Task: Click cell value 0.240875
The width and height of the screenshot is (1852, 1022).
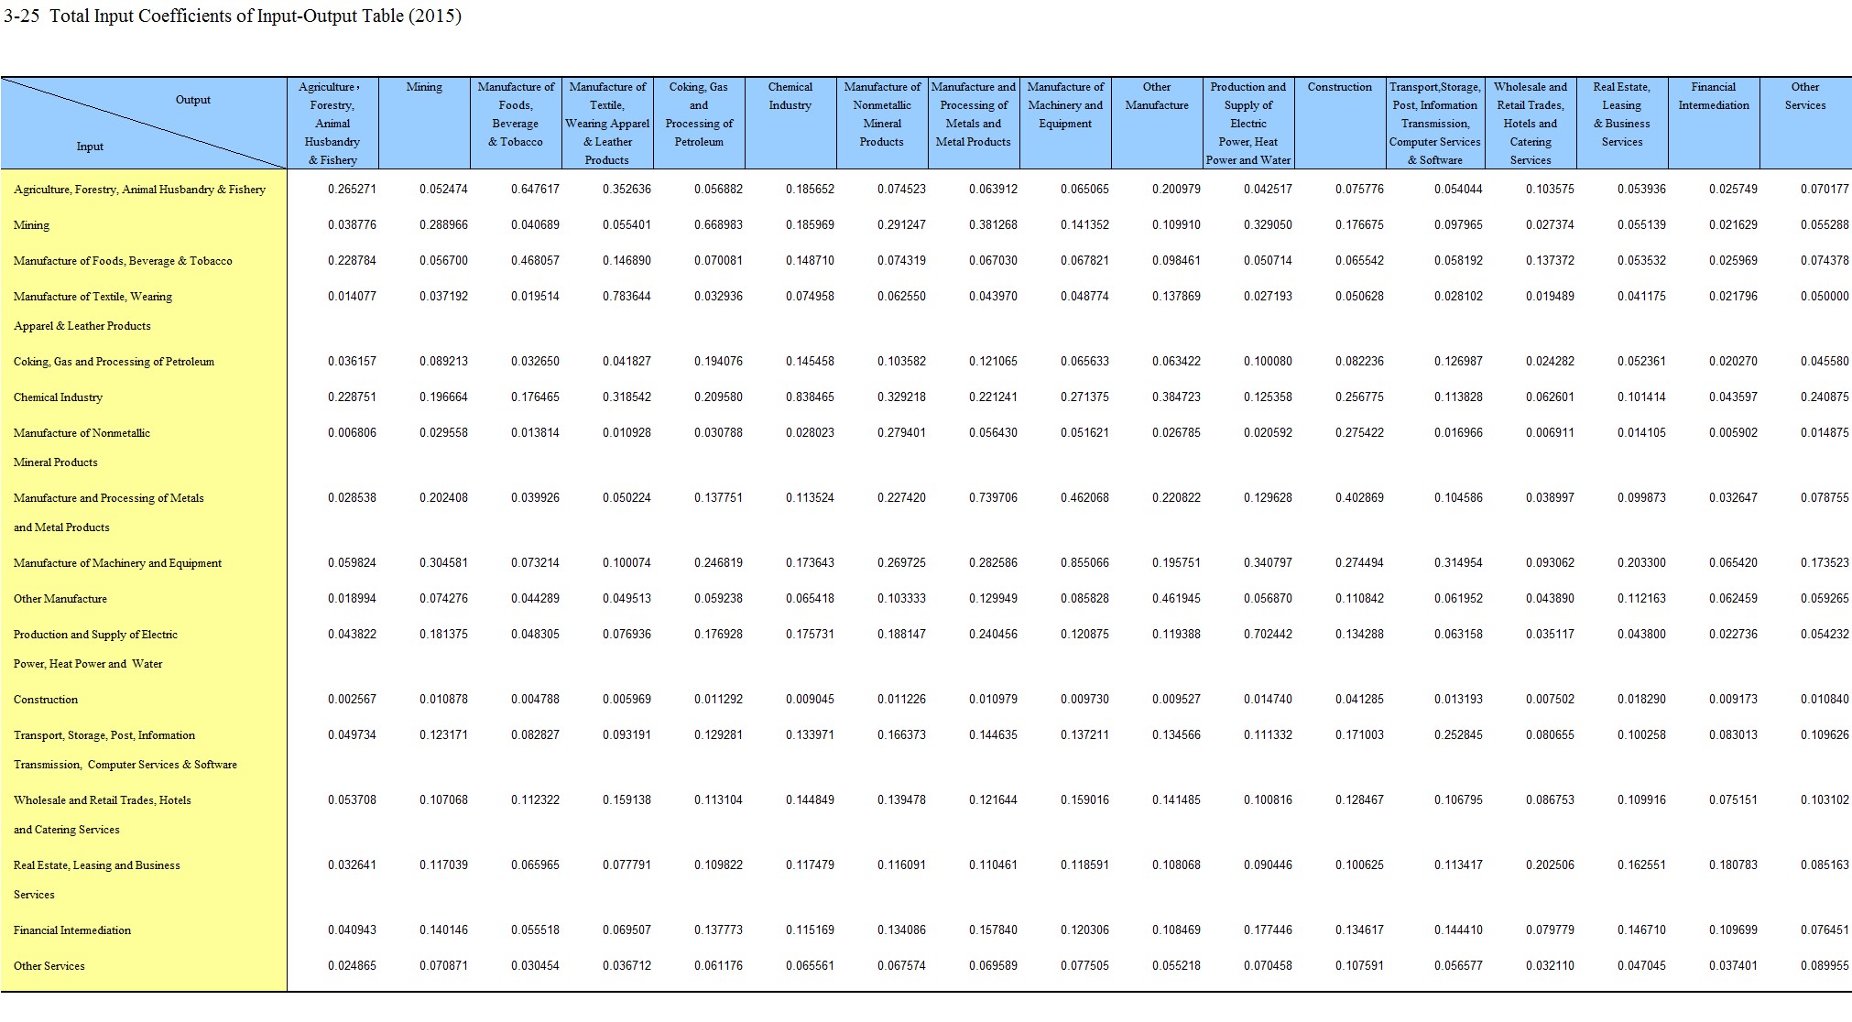Action: pos(1825,397)
